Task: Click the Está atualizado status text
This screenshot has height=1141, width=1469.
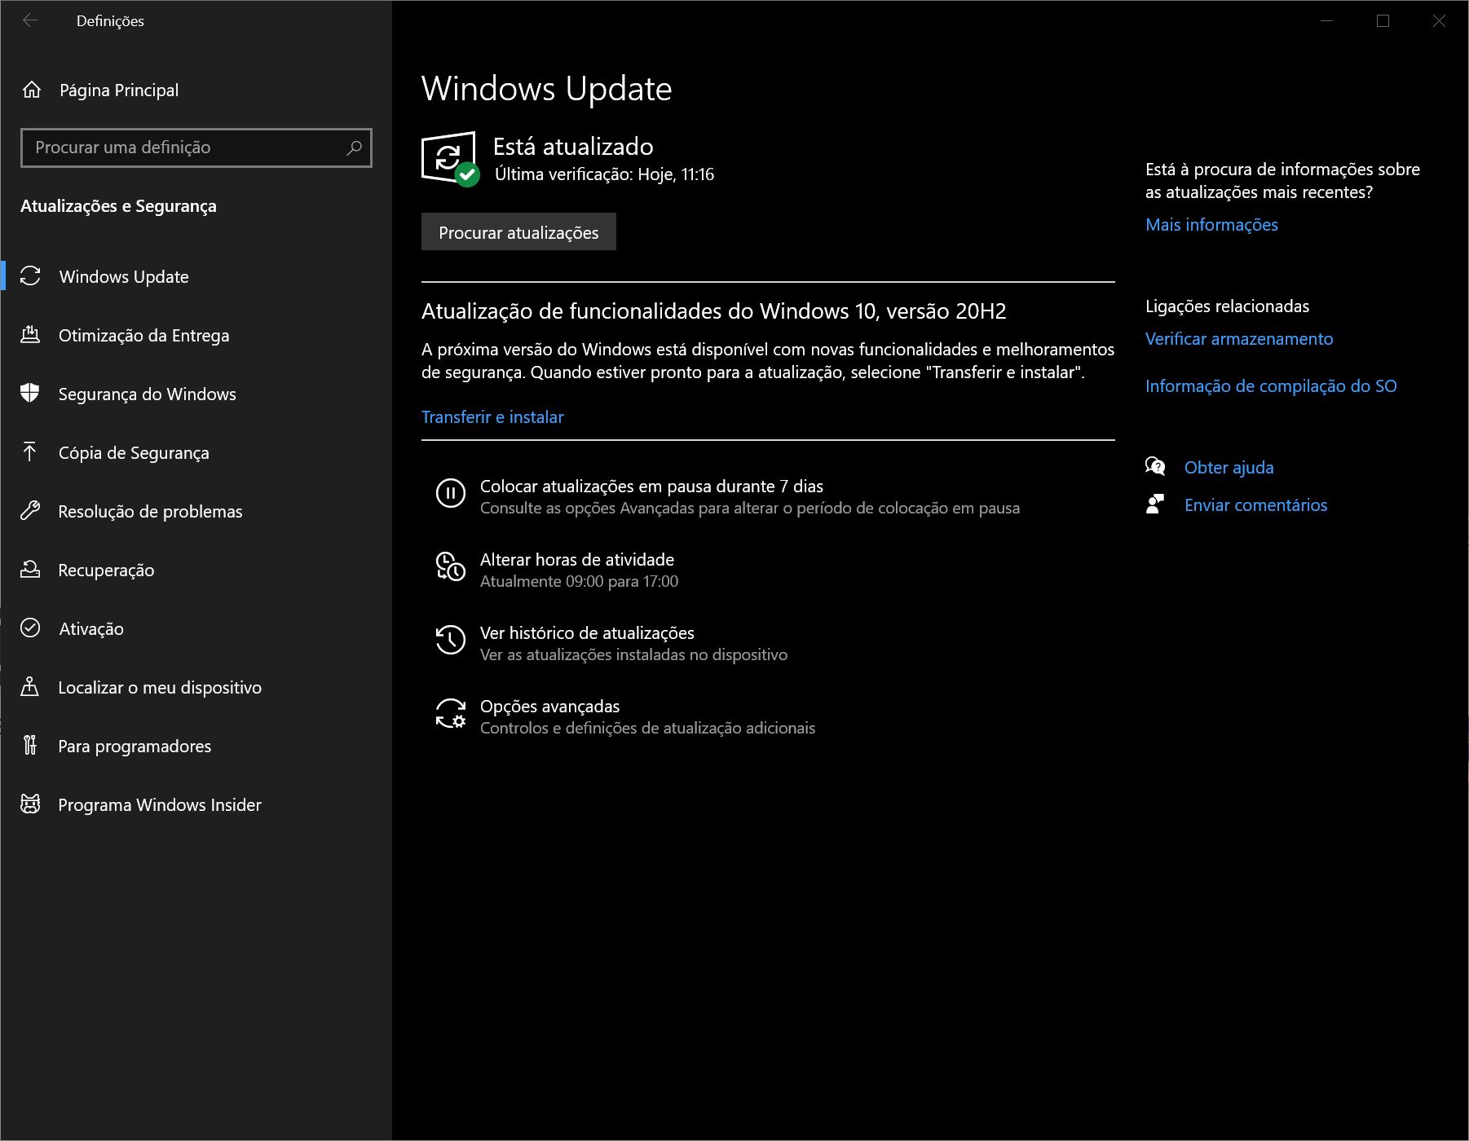Action: [x=573, y=146]
